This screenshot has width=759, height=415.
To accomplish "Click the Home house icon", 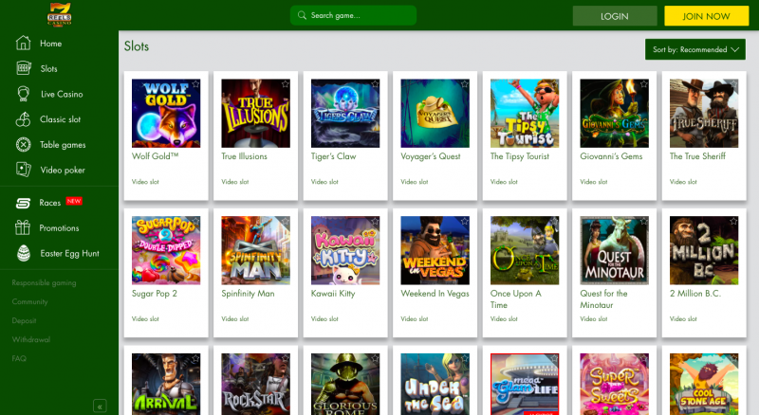I will click(x=23, y=43).
